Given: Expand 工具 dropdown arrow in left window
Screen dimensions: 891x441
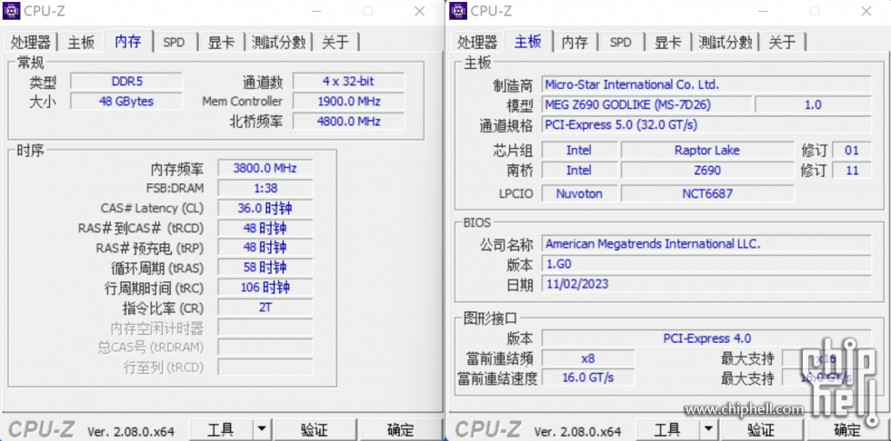Looking at the screenshot, I should point(262,430).
